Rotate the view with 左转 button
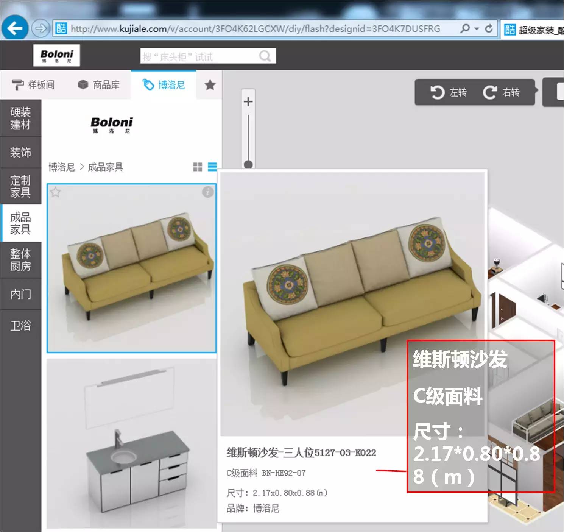The height and width of the screenshot is (532, 564). pyautogui.click(x=448, y=92)
